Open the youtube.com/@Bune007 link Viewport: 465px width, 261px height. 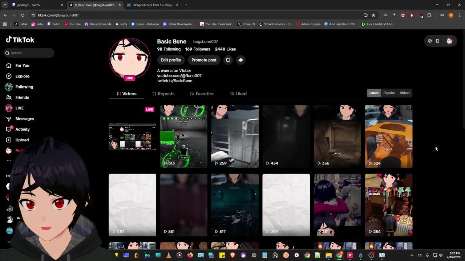(179, 76)
